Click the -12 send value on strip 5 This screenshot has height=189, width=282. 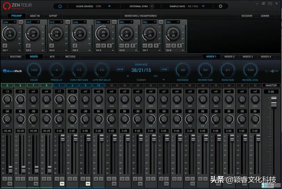pyautogui.click(x=7, y=91)
